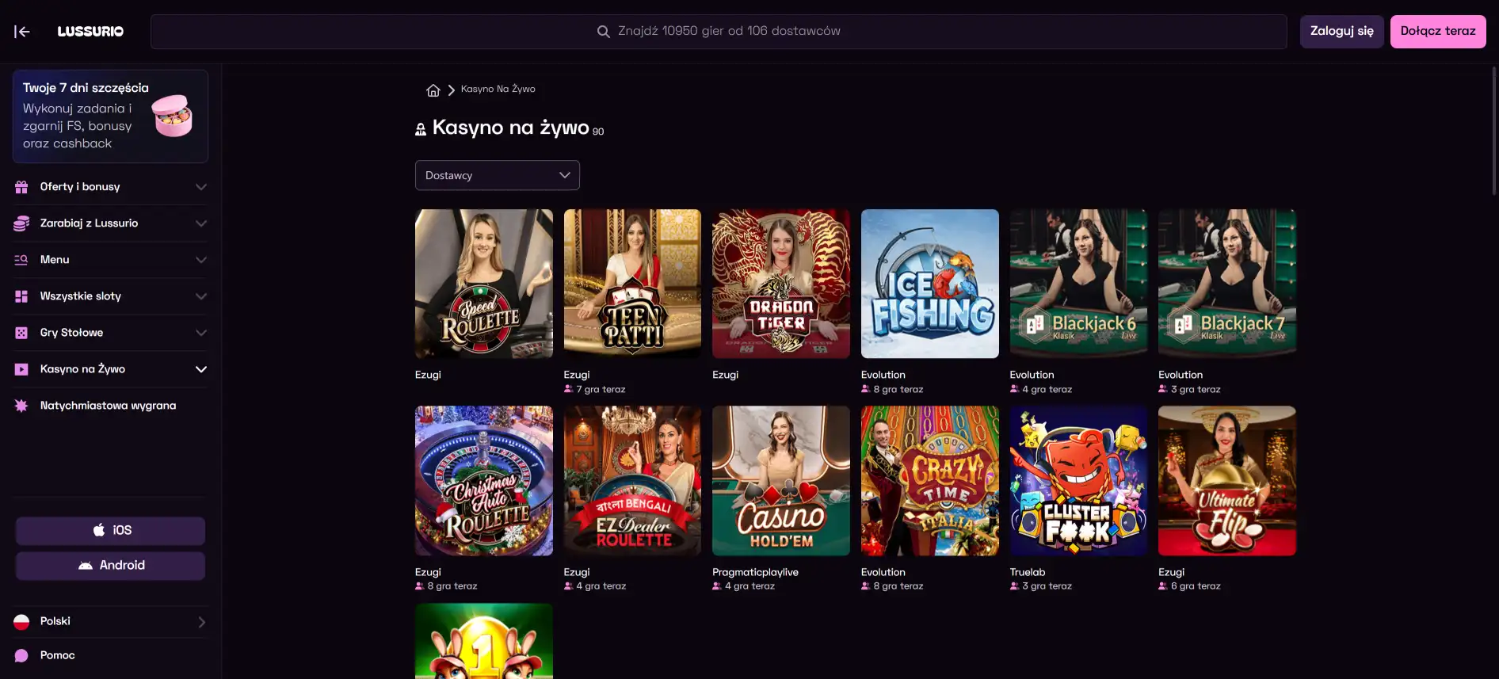Viewport: 1499px width, 679px height.
Task: Select Wszystkie sloty in sidebar
Action: (110, 296)
